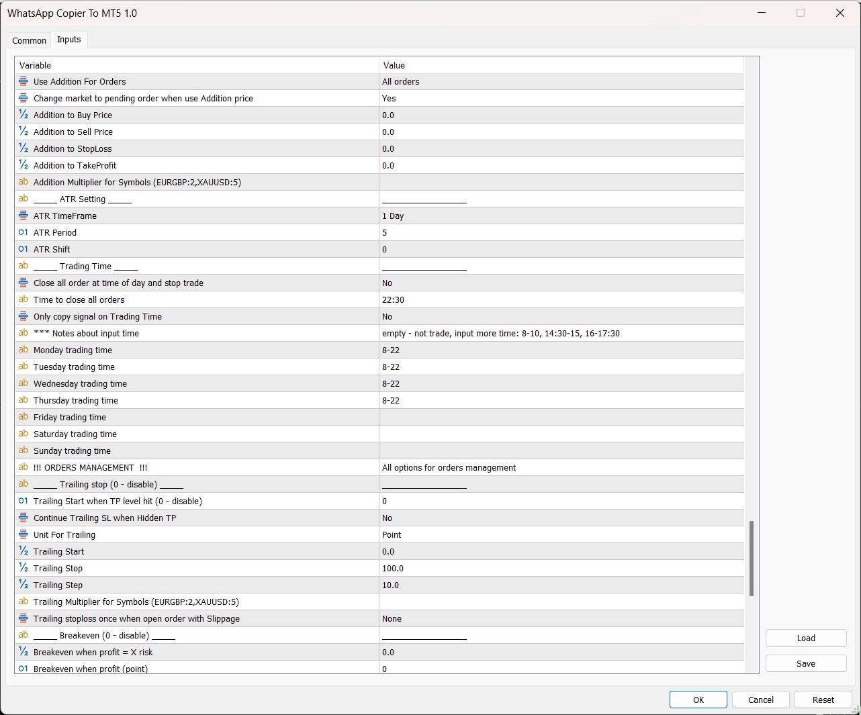Click the Trailing Stop value 100.0
Viewport: 861px width, 715px height.
coord(561,568)
